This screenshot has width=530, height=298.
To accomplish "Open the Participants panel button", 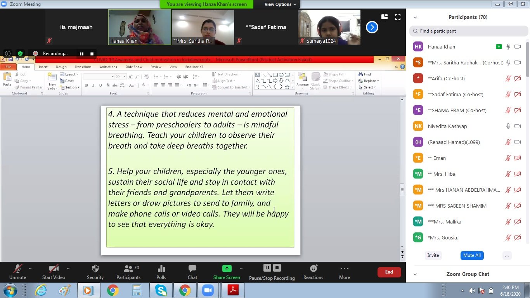I will (128, 272).
